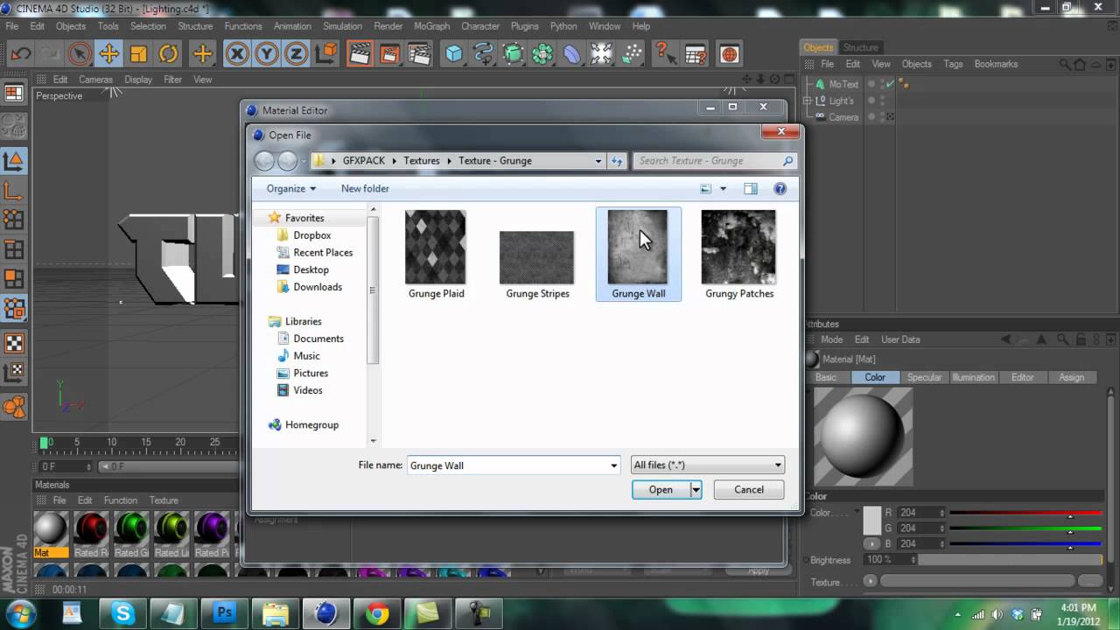Viewport: 1120px width, 630px height.
Task: Open the deformer objects icon
Action: click(572, 53)
